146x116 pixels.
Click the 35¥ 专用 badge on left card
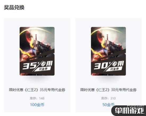38,65
